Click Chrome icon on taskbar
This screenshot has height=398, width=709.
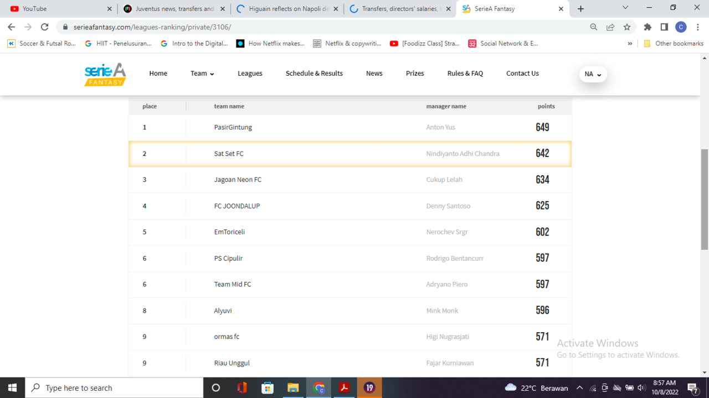[x=318, y=387]
